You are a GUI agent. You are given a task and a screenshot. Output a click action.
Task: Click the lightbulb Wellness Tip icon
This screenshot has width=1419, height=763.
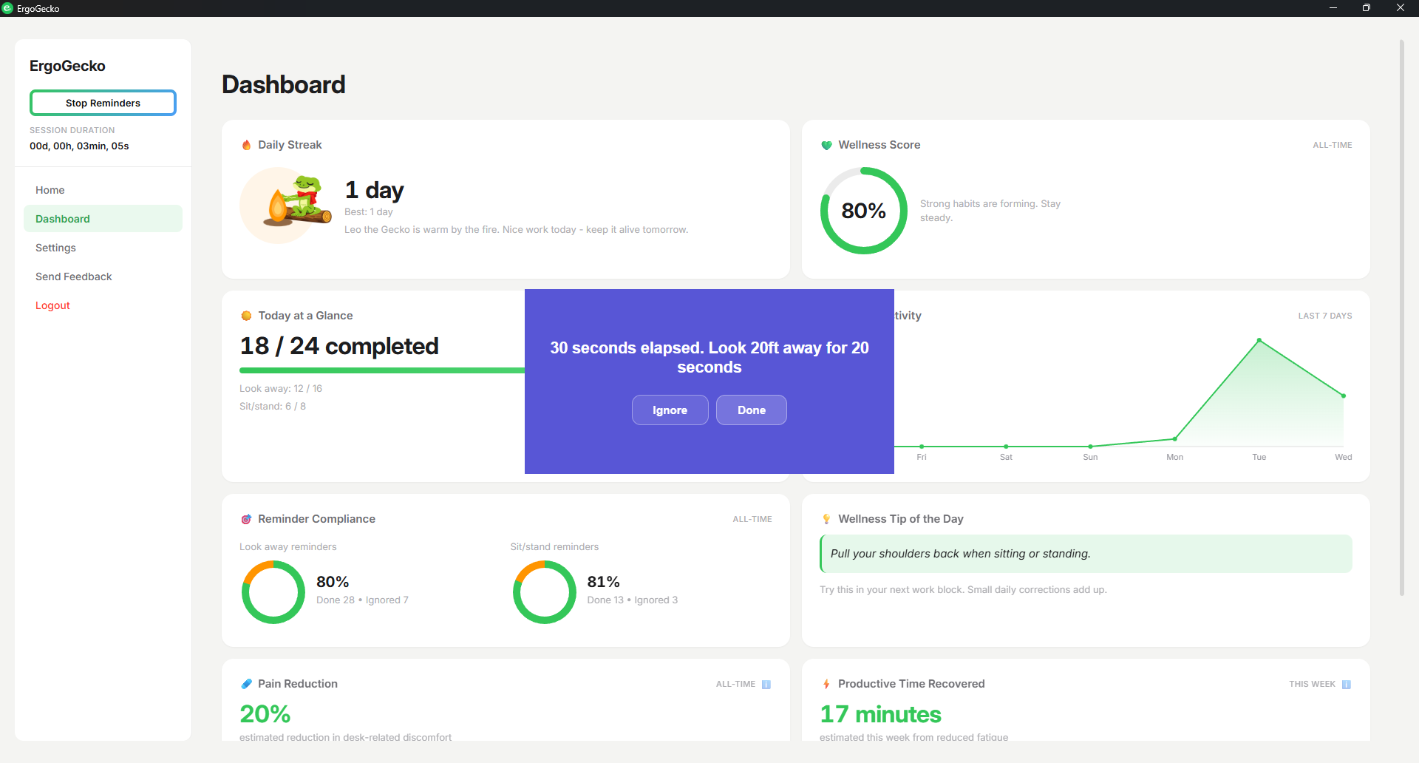(x=826, y=519)
